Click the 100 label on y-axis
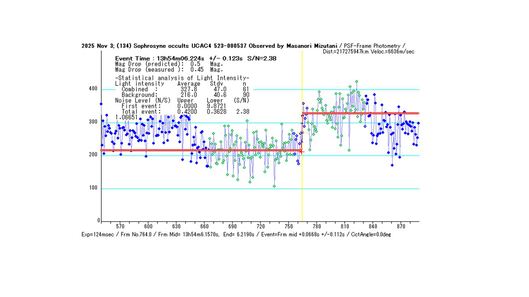529x297 pixels. click(x=93, y=188)
